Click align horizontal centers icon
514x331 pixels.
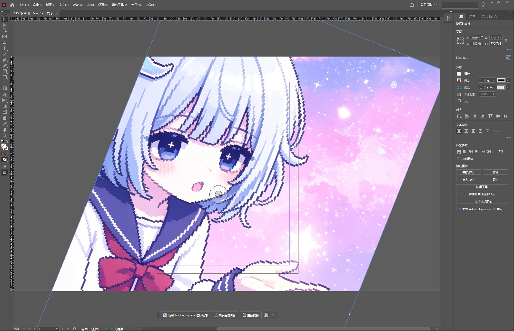point(475,116)
